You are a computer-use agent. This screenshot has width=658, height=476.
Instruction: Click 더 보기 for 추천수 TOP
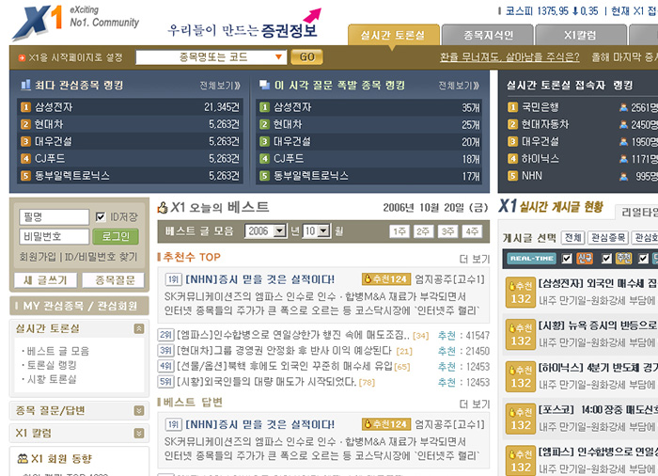pyautogui.click(x=475, y=259)
